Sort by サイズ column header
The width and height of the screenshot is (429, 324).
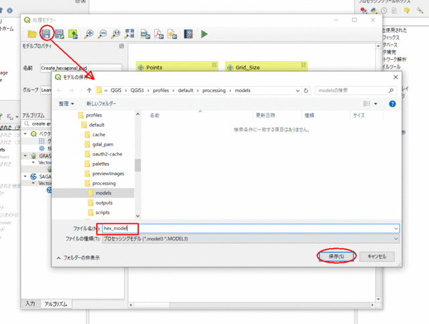click(x=359, y=115)
